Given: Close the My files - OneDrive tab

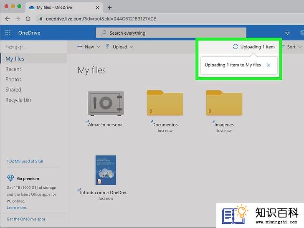Looking at the screenshot, I should [x=98, y=8].
